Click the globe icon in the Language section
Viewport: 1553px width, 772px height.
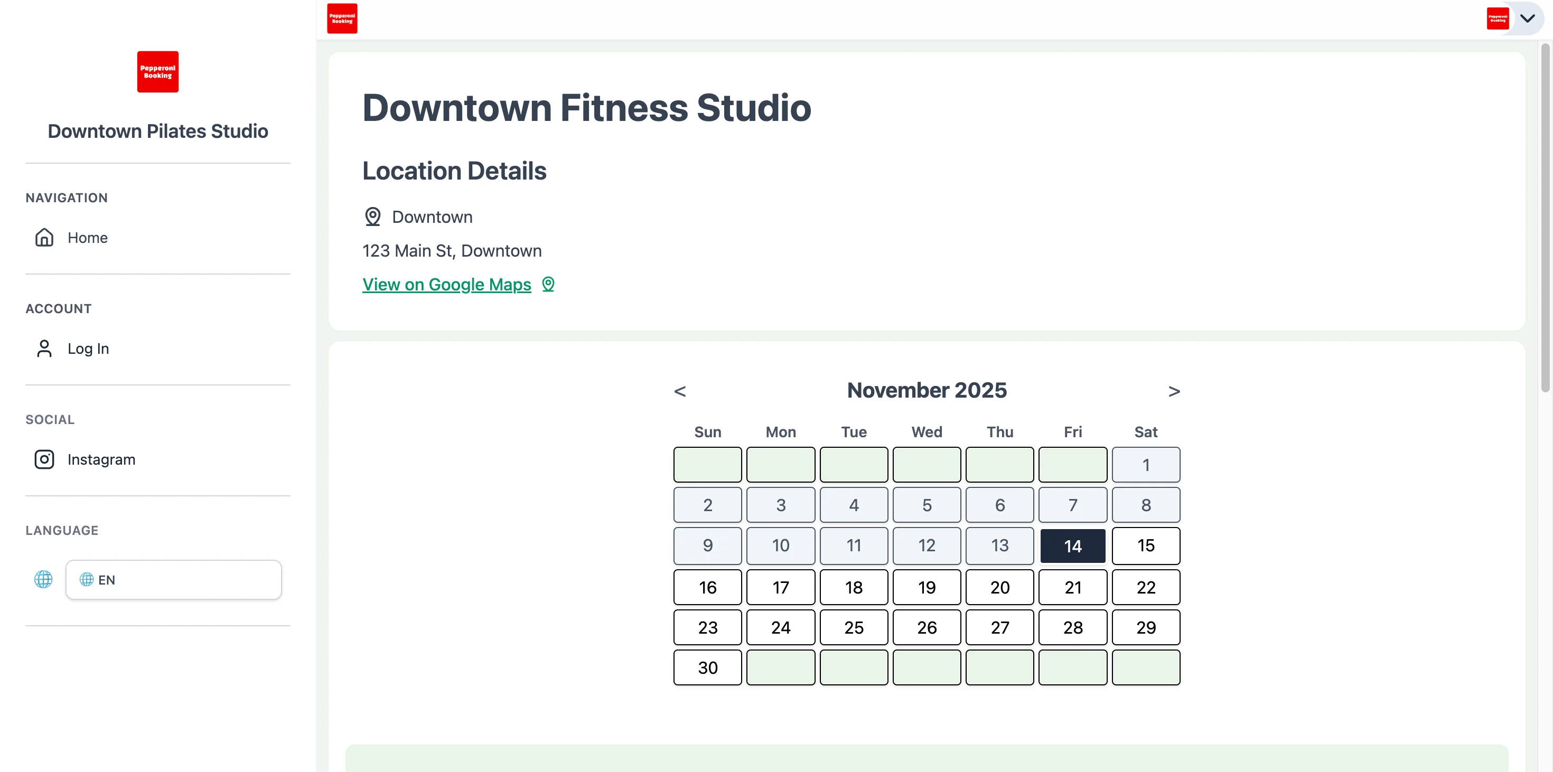43,580
